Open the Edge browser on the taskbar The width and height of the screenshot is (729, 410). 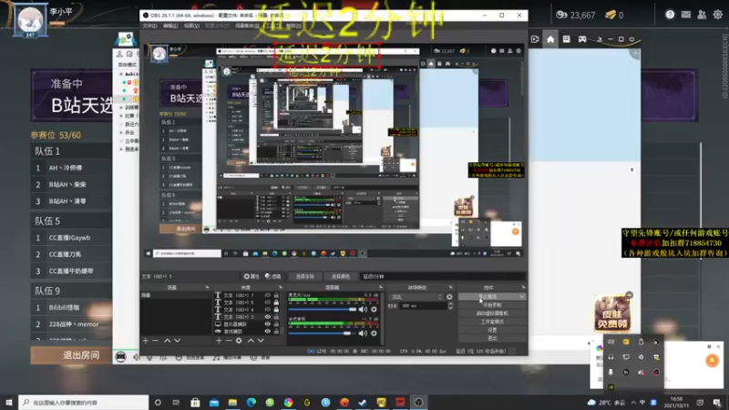[252, 402]
